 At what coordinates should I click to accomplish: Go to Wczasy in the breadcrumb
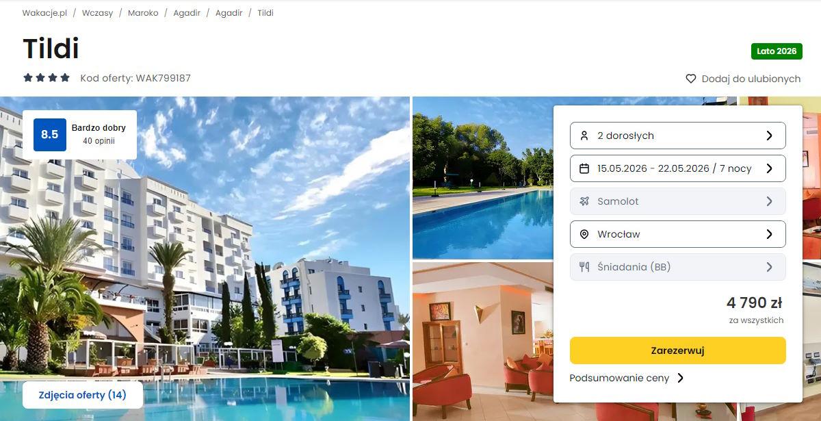click(x=97, y=13)
